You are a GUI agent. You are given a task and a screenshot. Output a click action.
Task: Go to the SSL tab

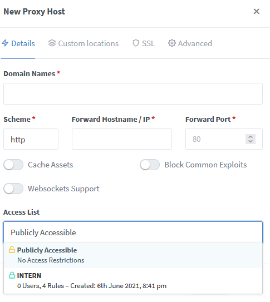click(144, 43)
